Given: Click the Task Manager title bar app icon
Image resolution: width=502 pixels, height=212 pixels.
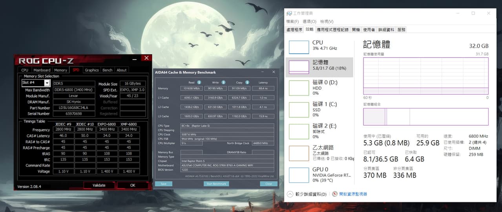Looking at the screenshot, I should 289,13.
